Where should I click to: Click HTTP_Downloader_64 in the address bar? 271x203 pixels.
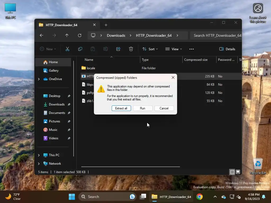click(154, 35)
